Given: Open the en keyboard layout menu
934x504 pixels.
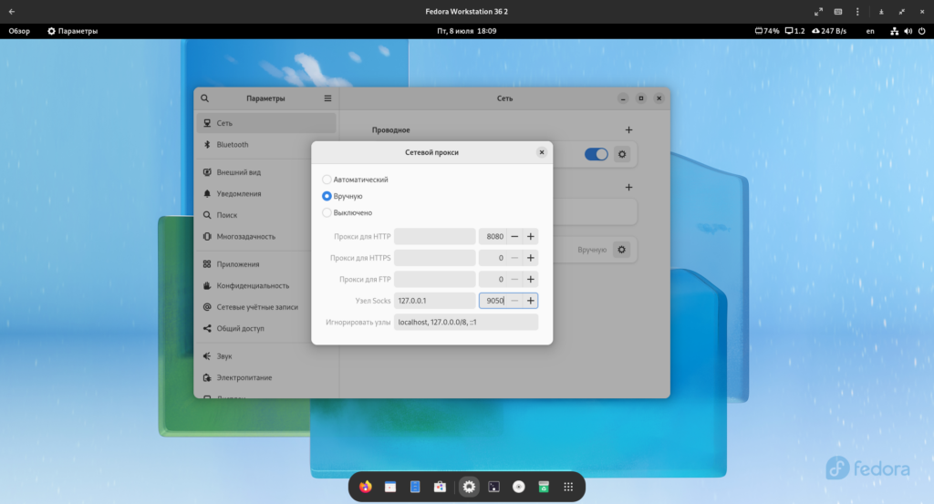Looking at the screenshot, I should pyautogui.click(x=870, y=31).
